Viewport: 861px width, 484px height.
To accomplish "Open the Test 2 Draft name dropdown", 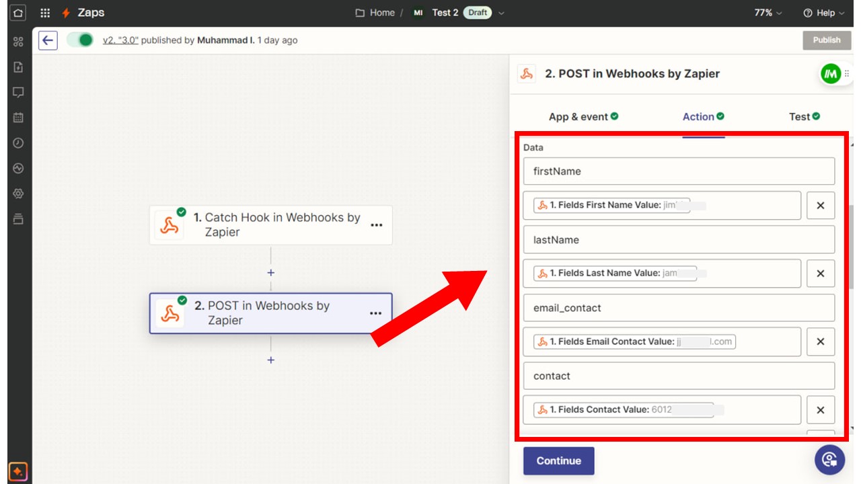I will pyautogui.click(x=501, y=13).
